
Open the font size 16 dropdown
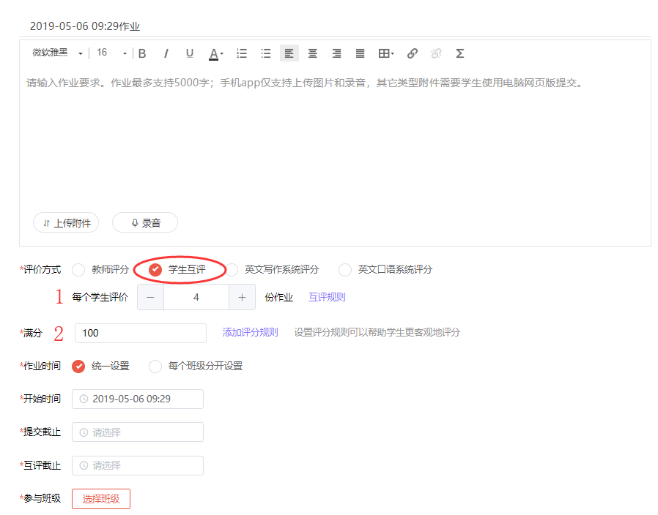(111, 53)
